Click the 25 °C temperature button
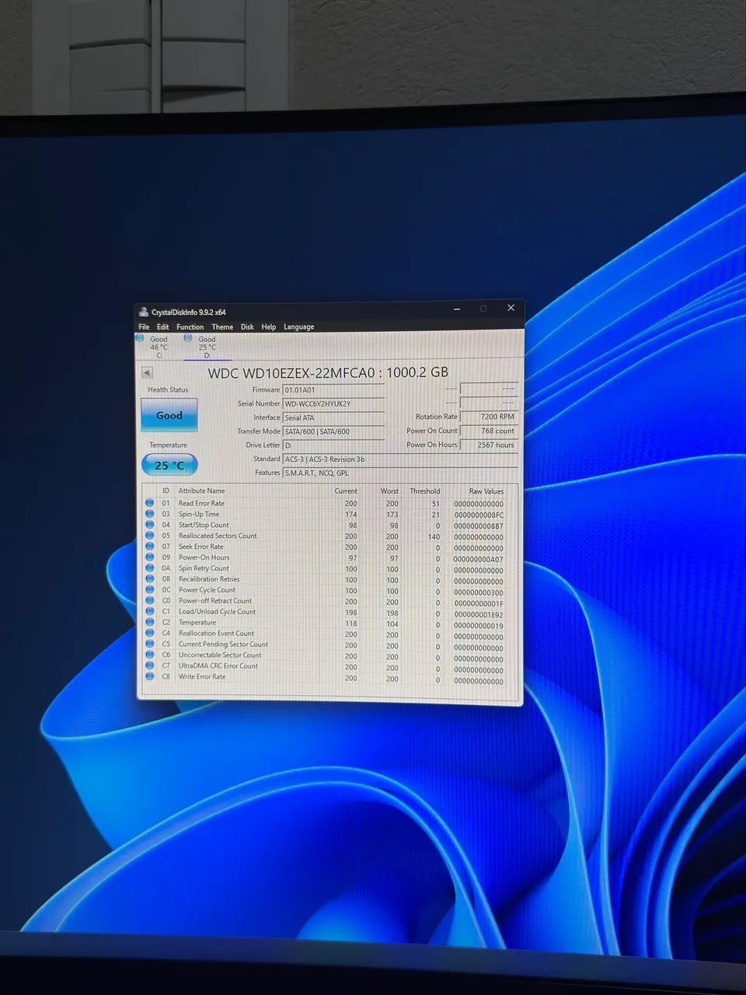 coord(169,465)
